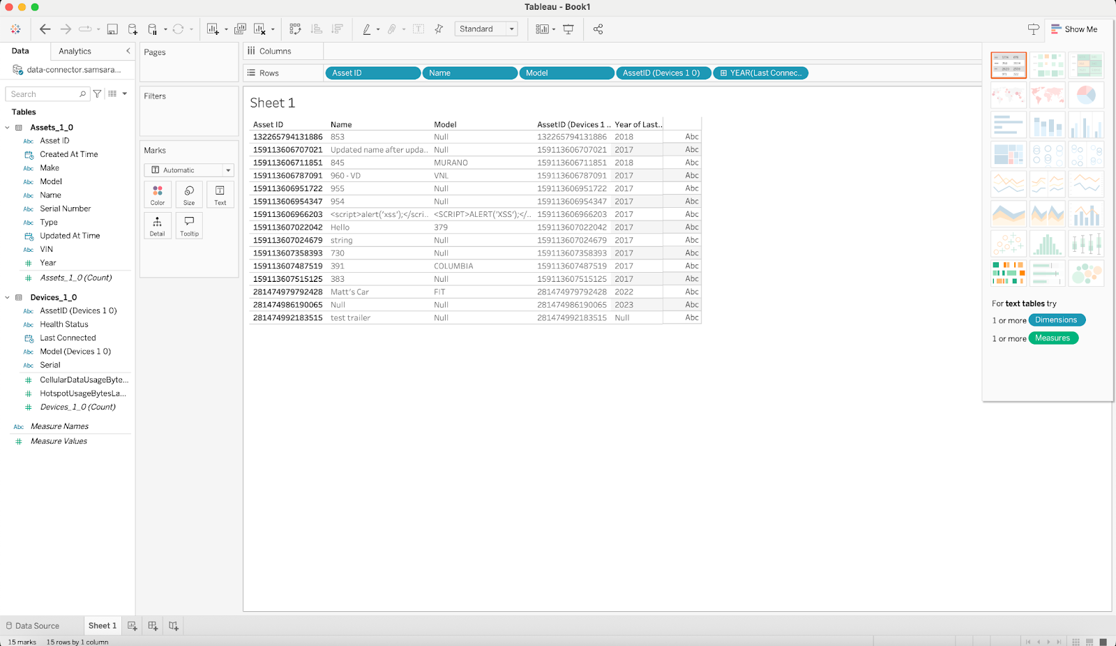
Task: Toggle the Show Me panel
Action: point(1075,29)
